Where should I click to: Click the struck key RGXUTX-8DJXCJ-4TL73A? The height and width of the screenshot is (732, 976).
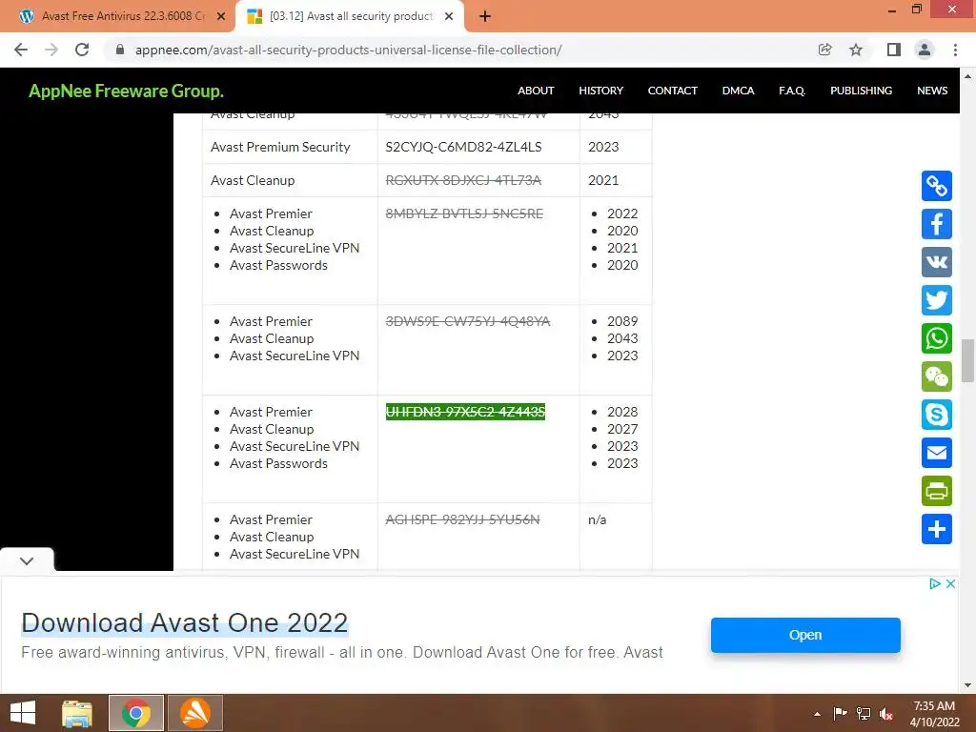464,180
